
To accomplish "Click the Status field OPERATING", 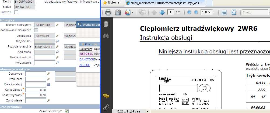I will [25, 7].
